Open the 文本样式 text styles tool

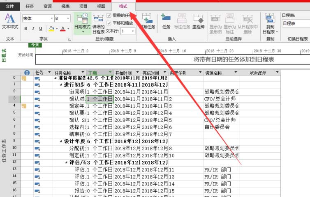10,21
